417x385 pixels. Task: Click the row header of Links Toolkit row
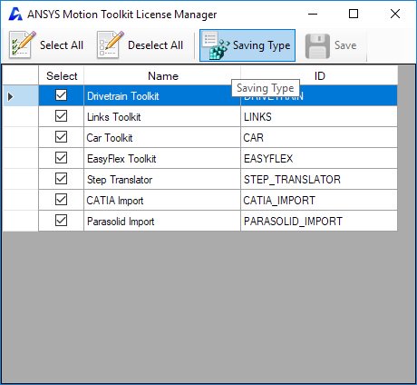click(x=21, y=116)
